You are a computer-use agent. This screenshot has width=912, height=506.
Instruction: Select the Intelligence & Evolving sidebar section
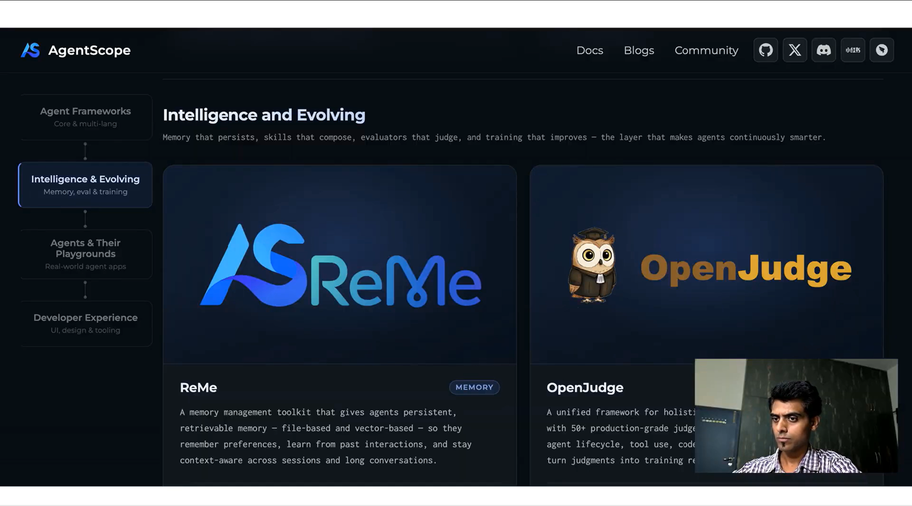(x=85, y=185)
